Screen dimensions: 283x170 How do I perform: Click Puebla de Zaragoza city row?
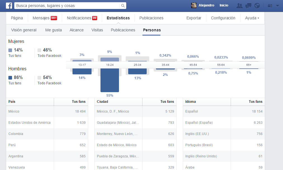pyautogui.click(x=135, y=156)
